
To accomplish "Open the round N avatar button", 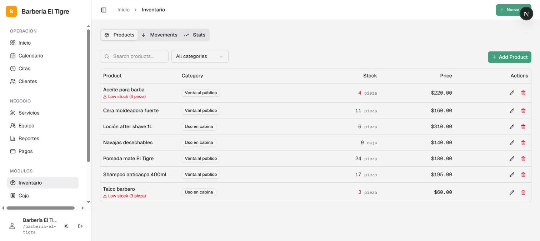I will (526, 14).
